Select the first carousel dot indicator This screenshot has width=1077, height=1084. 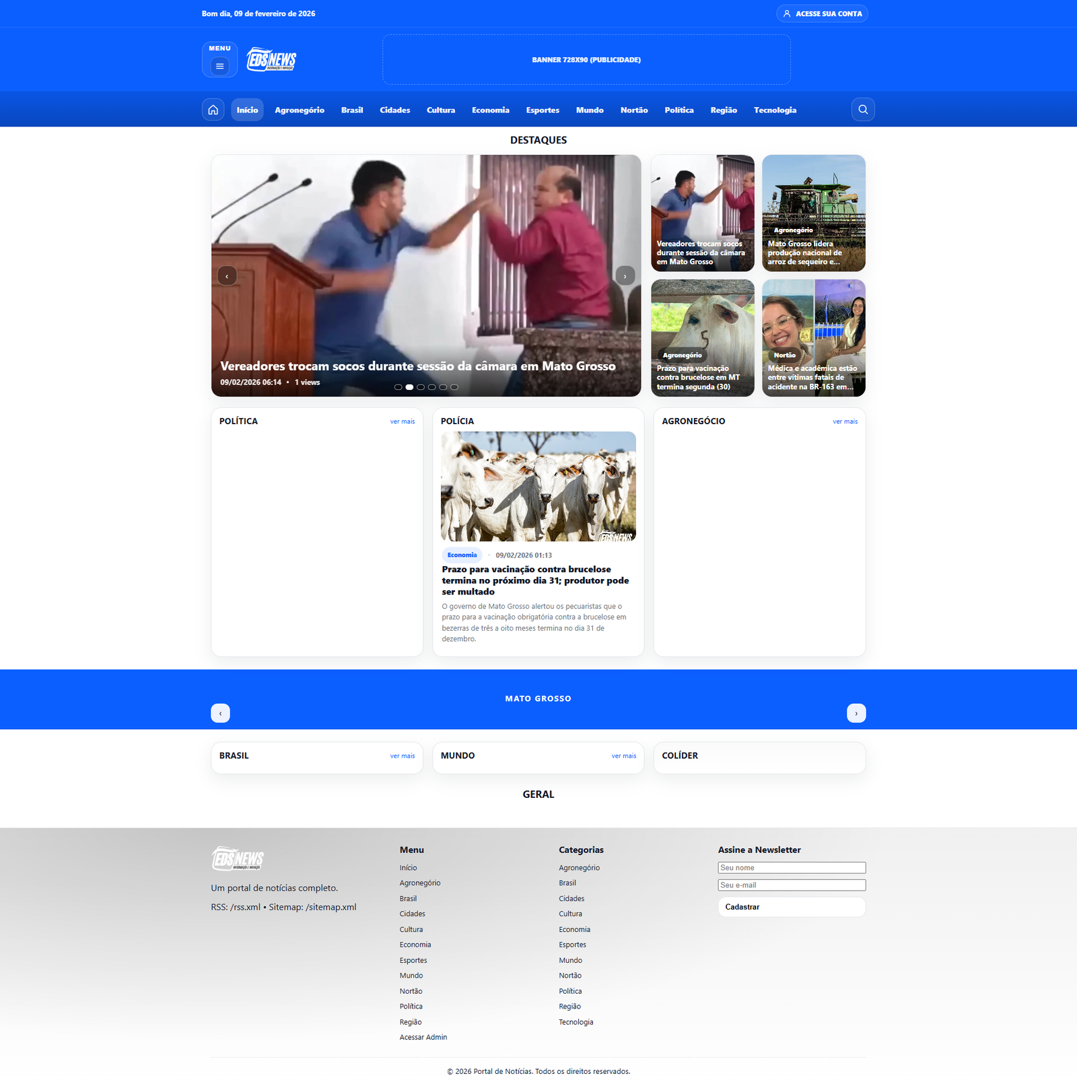pyautogui.click(x=398, y=387)
